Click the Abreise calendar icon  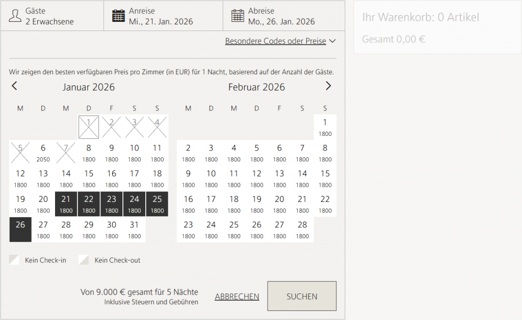click(238, 16)
